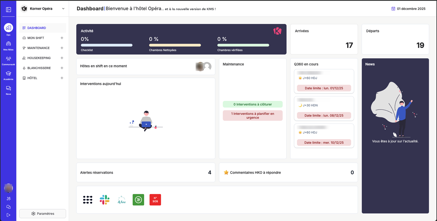437x221 pixels.
Task: Click the Korner K logo in the Activité card
Action: 277,31
